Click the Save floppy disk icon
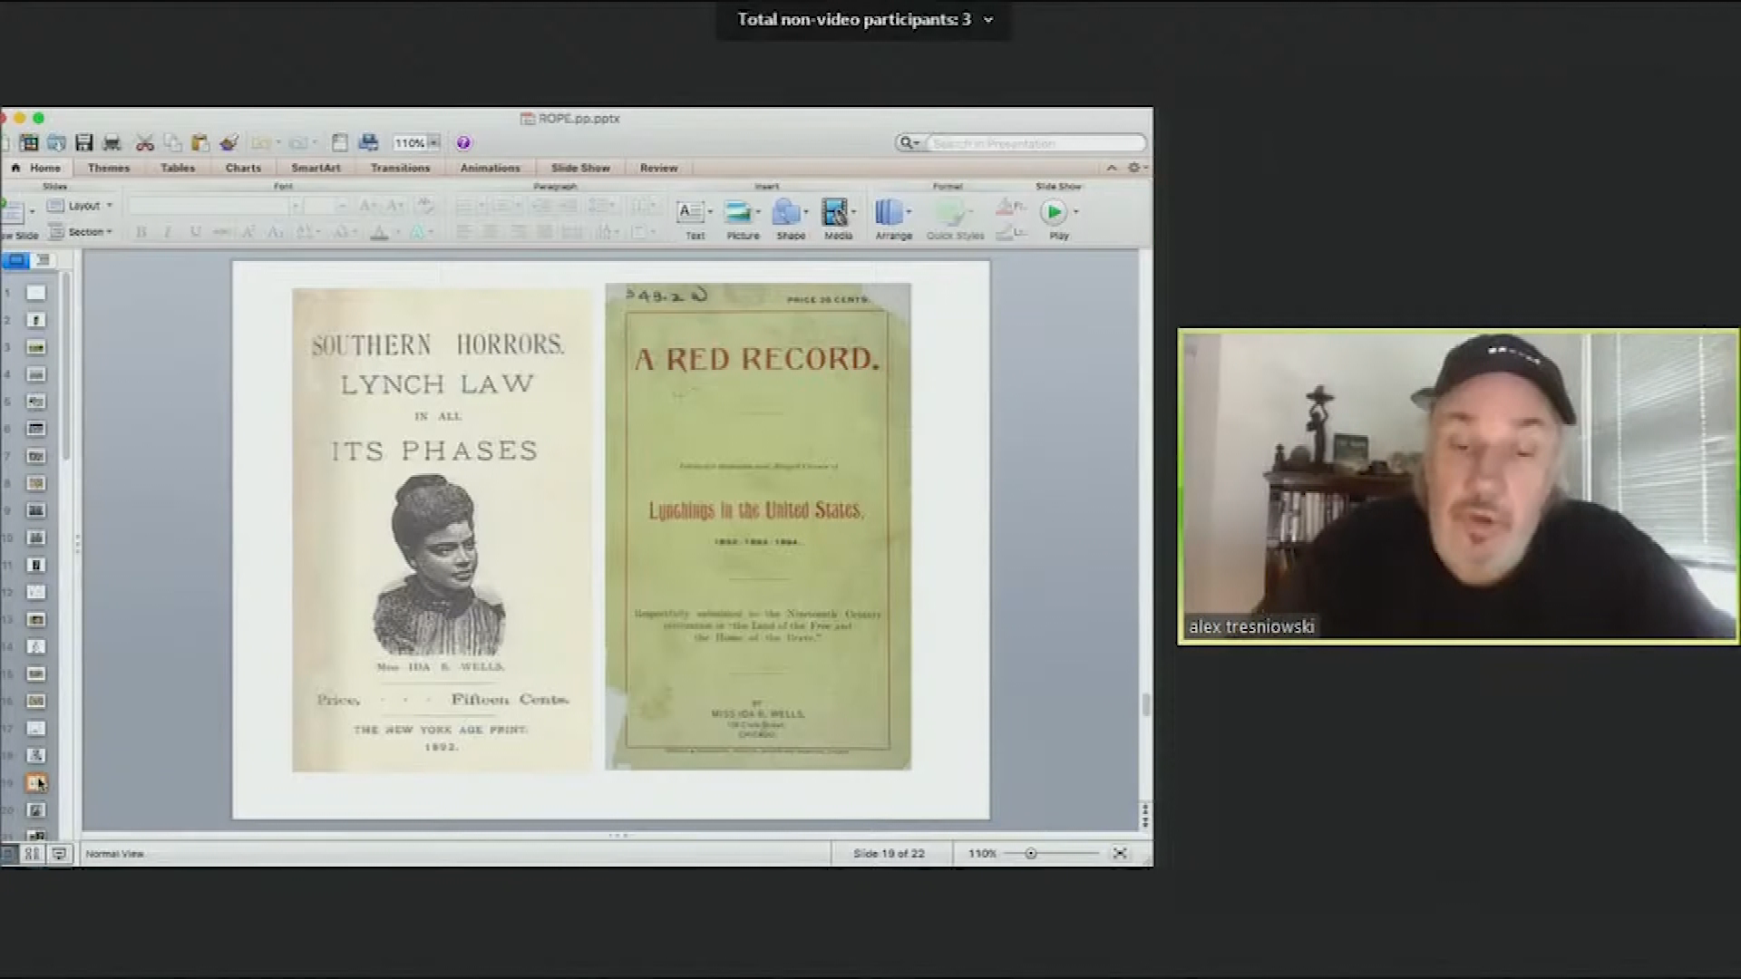1741x979 pixels. click(84, 142)
